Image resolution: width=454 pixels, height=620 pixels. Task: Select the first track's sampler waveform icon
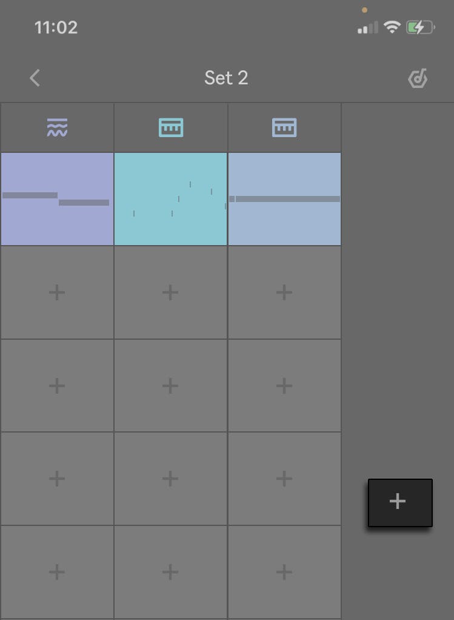point(56,127)
